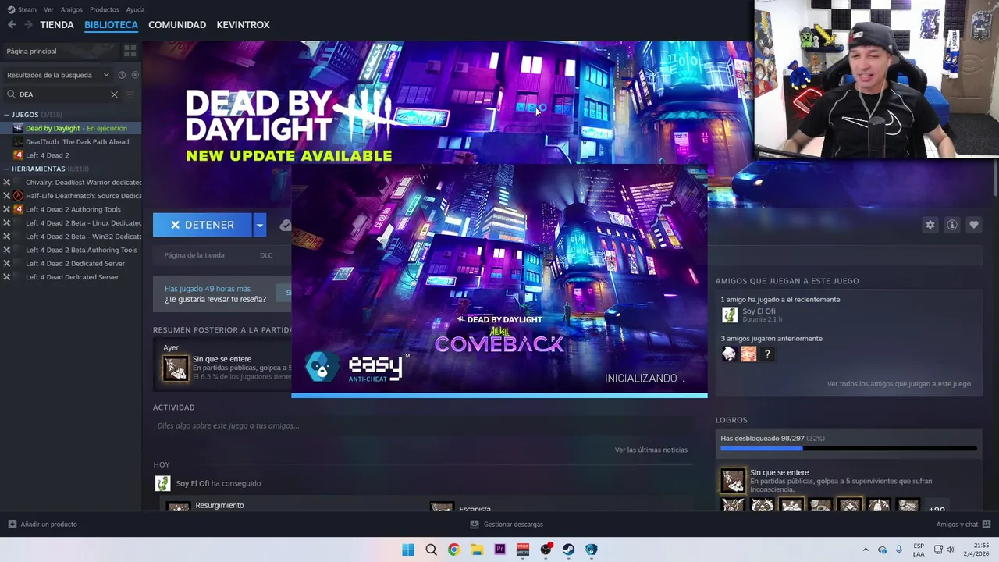Collapse the HERRAMIENTAS category
Image resolution: width=999 pixels, height=562 pixels.
[x=7, y=169]
